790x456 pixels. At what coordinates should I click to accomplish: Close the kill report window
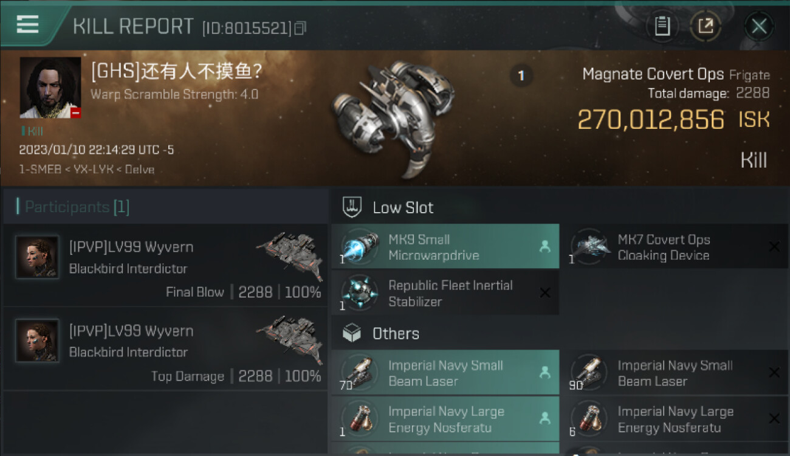[759, 26]
